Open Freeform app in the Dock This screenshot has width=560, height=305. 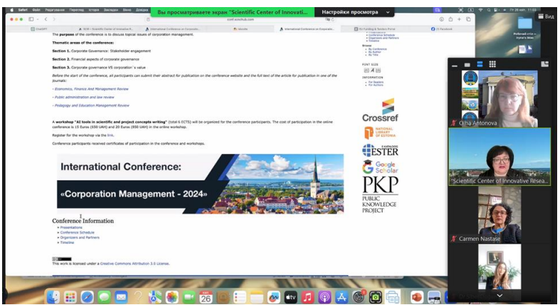pos(273,296)
